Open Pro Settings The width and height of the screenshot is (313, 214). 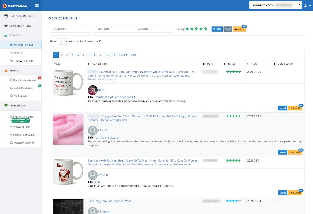tap(19, 96)
